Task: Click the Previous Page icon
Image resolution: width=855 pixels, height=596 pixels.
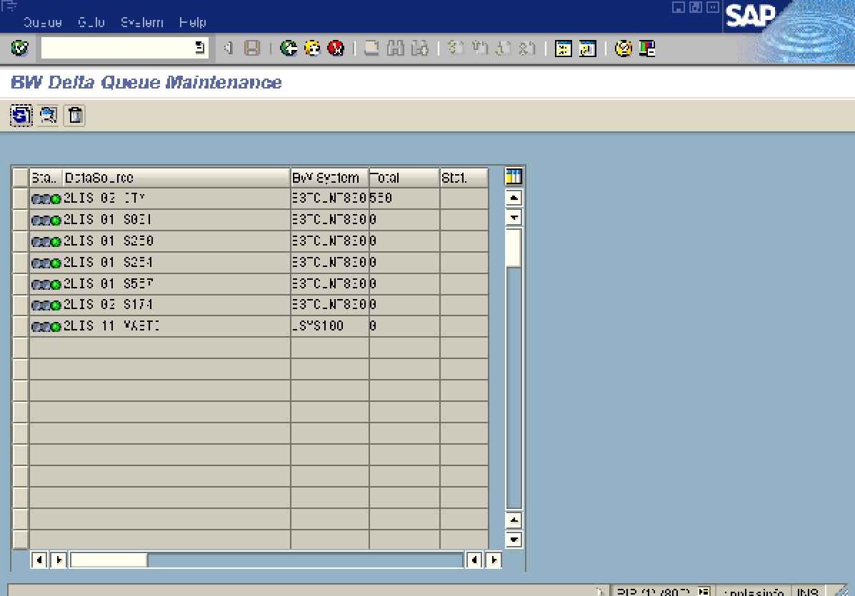Action: pyautogui.click(x=479, y=48)
